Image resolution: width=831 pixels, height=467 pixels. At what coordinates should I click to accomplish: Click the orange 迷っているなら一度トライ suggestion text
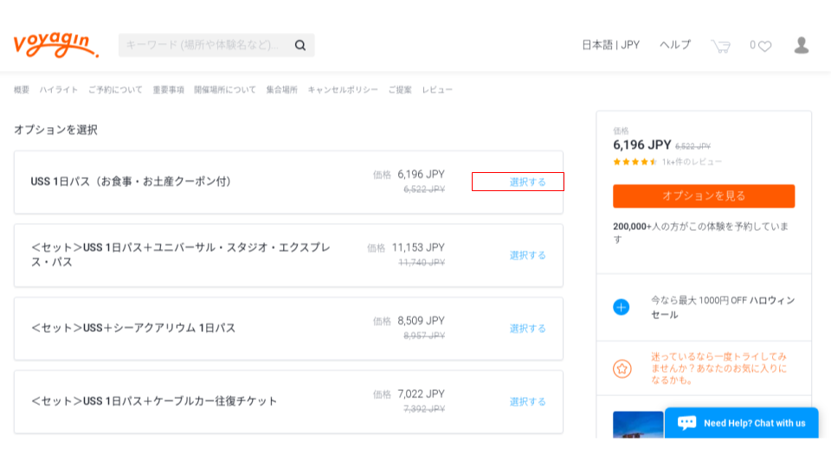pyautogui.click(x=719, y=368)
